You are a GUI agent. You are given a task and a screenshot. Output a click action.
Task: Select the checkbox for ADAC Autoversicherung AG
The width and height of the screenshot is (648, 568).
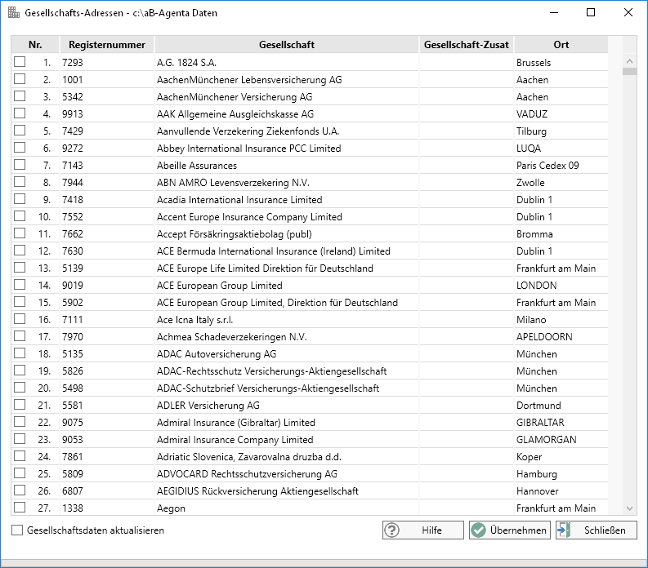click(20, 353)
